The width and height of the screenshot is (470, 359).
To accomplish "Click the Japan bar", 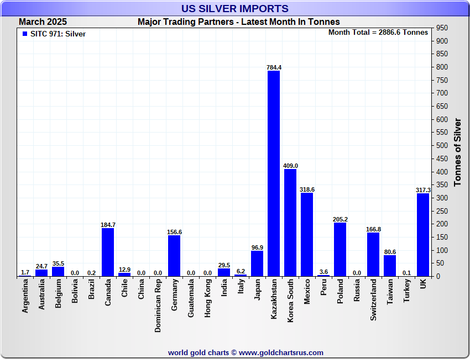I will coord(257,263).
